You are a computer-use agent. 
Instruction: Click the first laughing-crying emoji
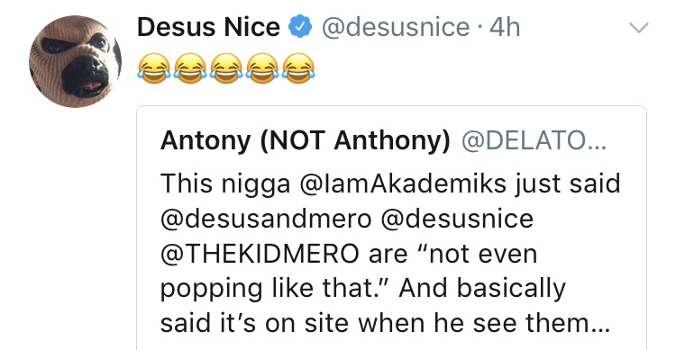pyautogui.click(x=154, y=68)
